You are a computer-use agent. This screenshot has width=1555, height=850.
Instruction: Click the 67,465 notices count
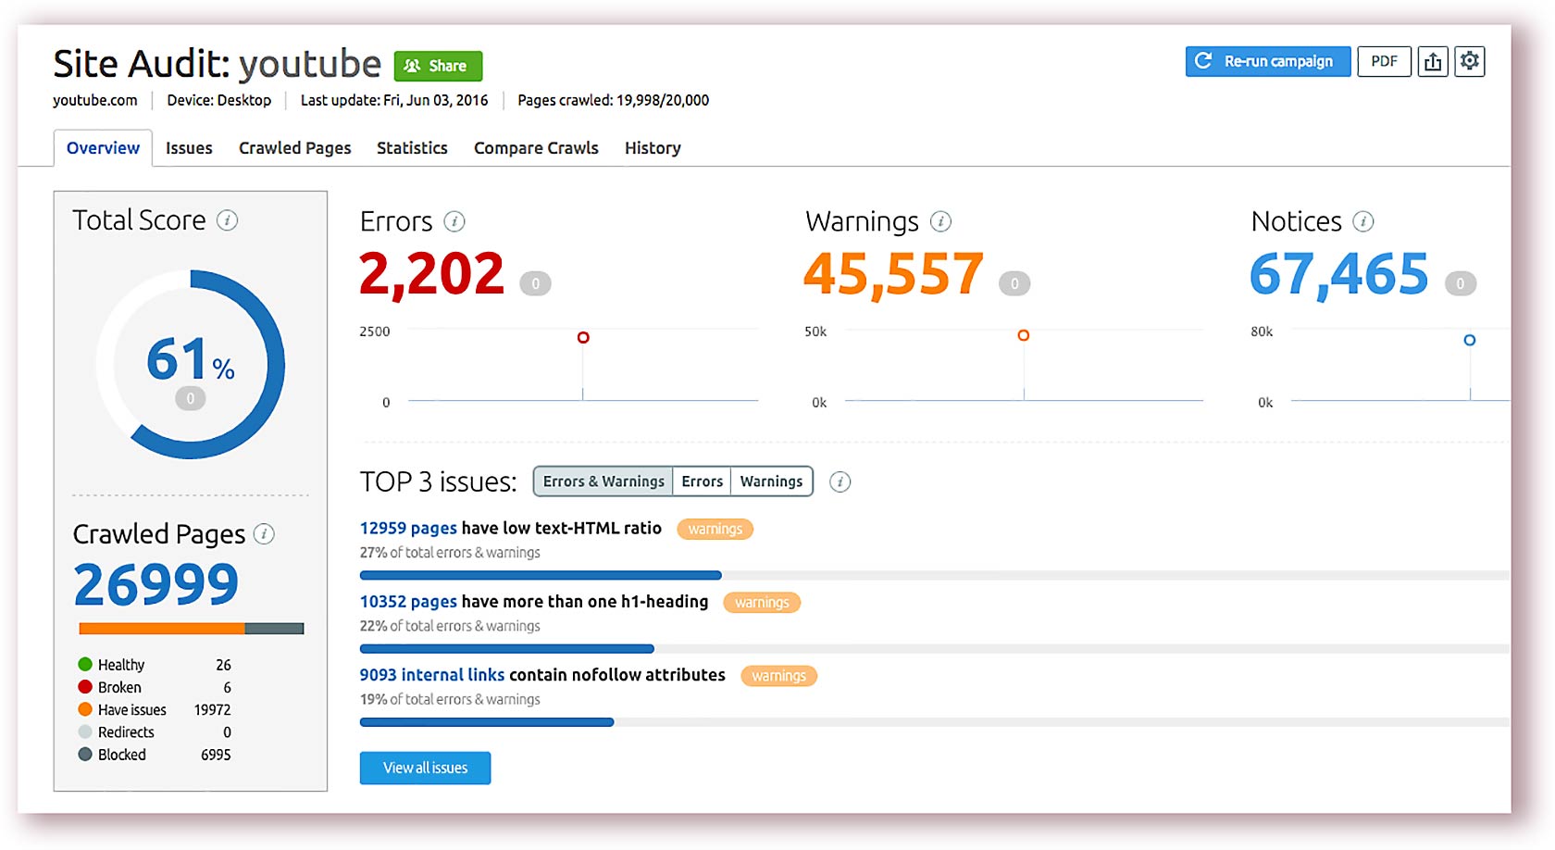tap(1339, 274)
